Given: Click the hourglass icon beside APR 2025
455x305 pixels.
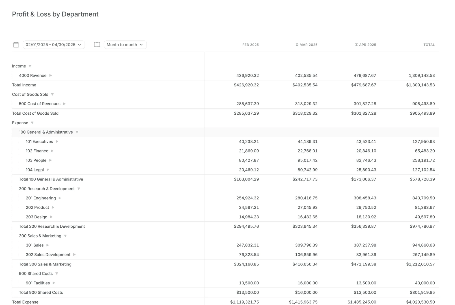Looking at the screenshot, I should [356, 44].
